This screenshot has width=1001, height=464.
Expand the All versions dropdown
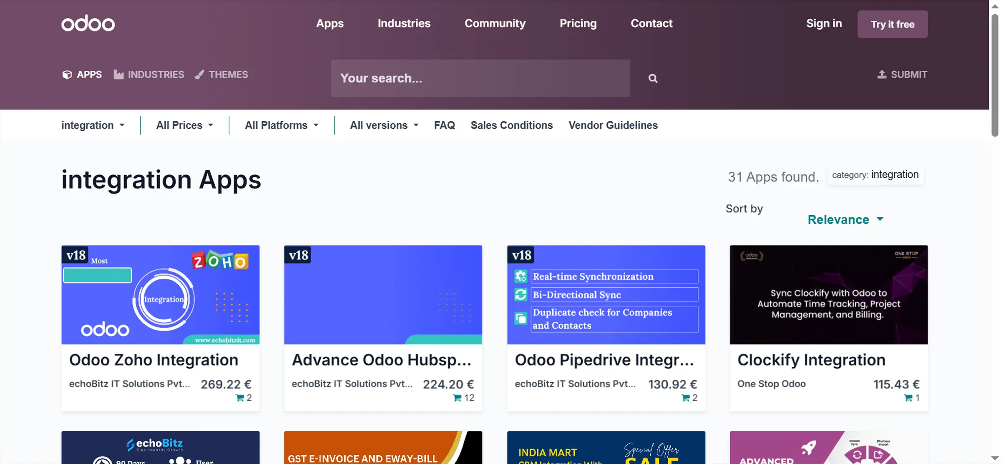coord(384,125)
